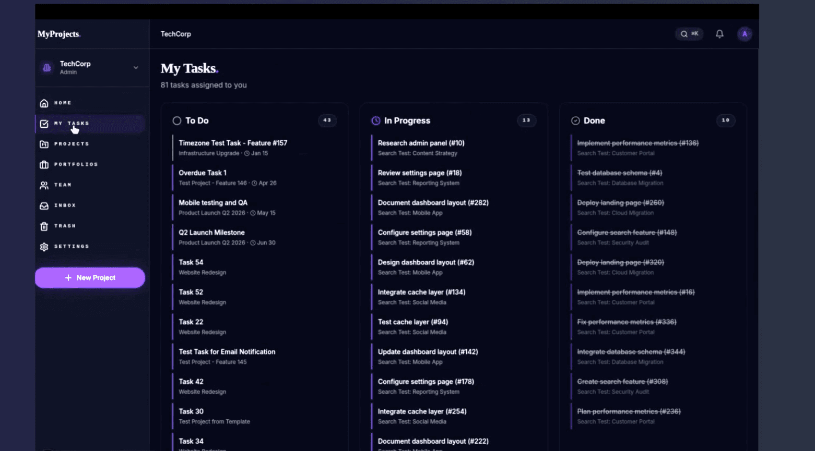Open Task 22 card
The width and height of the screenshot is (815, 451).
pyautogui.click(x=255, y=327)
